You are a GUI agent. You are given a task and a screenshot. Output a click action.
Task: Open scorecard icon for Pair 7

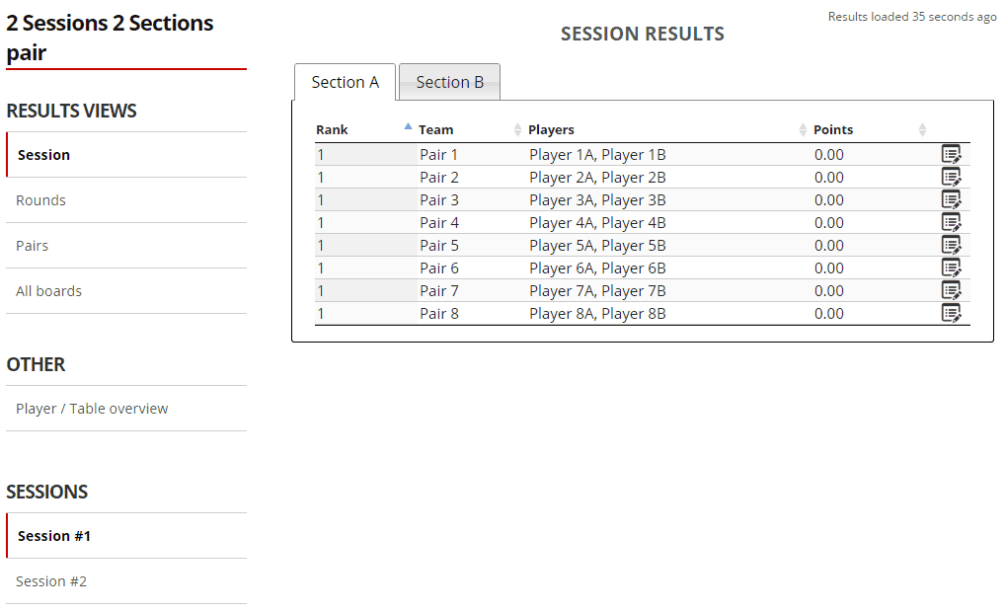coord(951,290)
